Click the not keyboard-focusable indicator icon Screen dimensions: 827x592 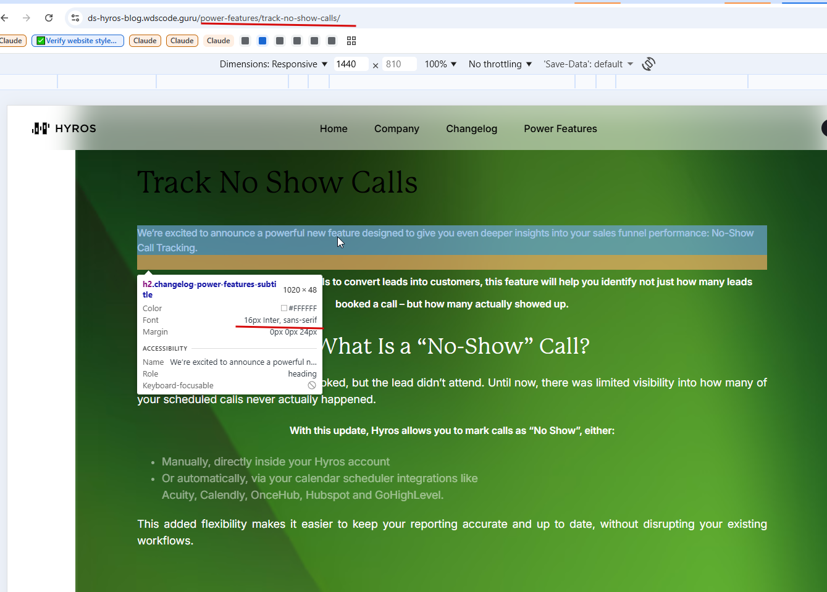312,385
